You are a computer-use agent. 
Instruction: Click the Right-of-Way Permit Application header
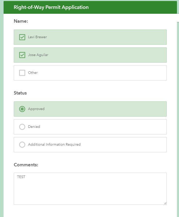[51, 7]
